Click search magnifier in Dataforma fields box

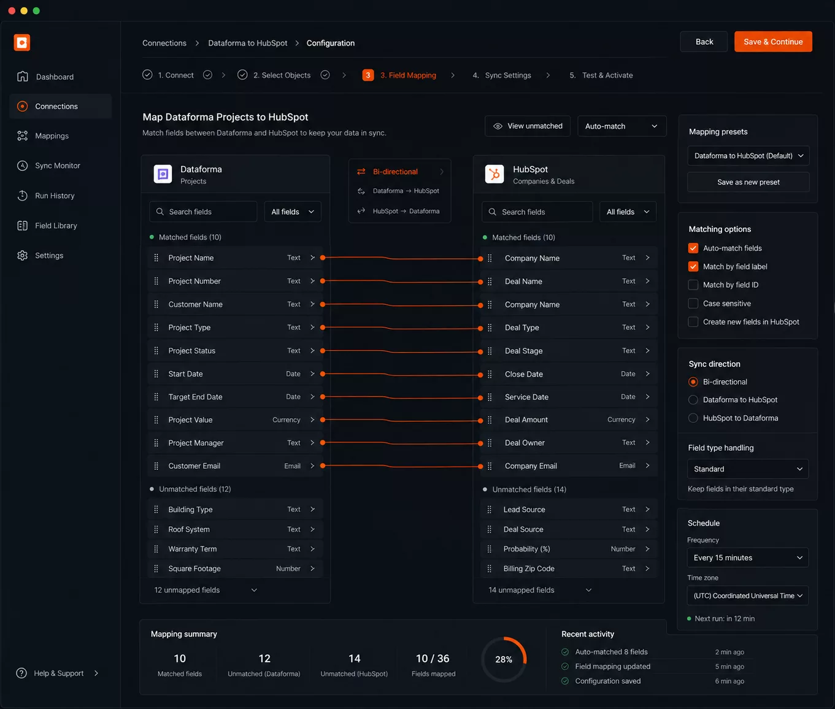pyautogui.click(x=160, y=212)
